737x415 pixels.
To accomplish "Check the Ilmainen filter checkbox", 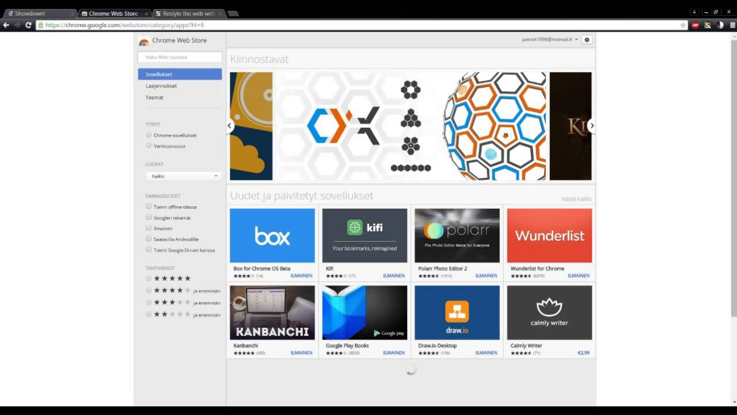I will pyautogui.click(x=149, y=228).
